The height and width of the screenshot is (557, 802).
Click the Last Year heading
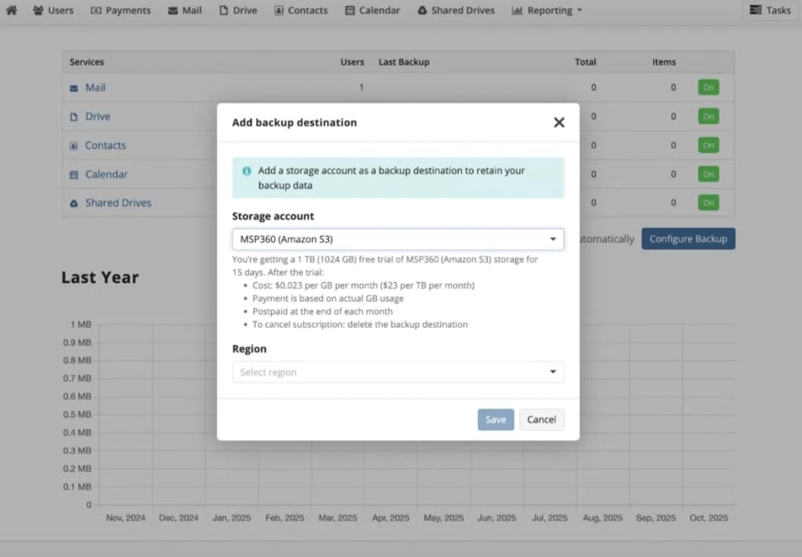[100, 277]
